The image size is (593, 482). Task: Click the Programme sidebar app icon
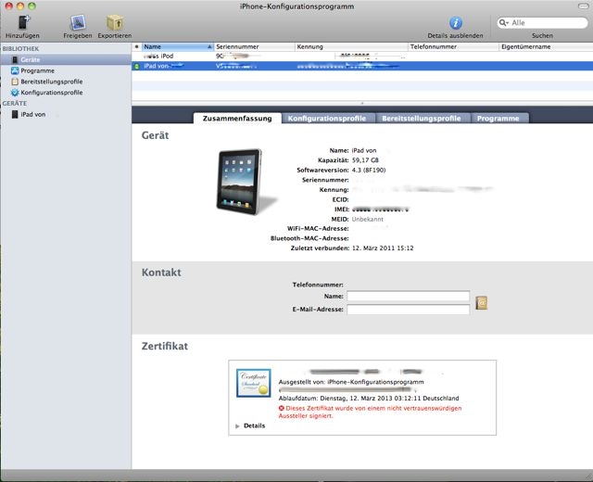pos(15,70)
